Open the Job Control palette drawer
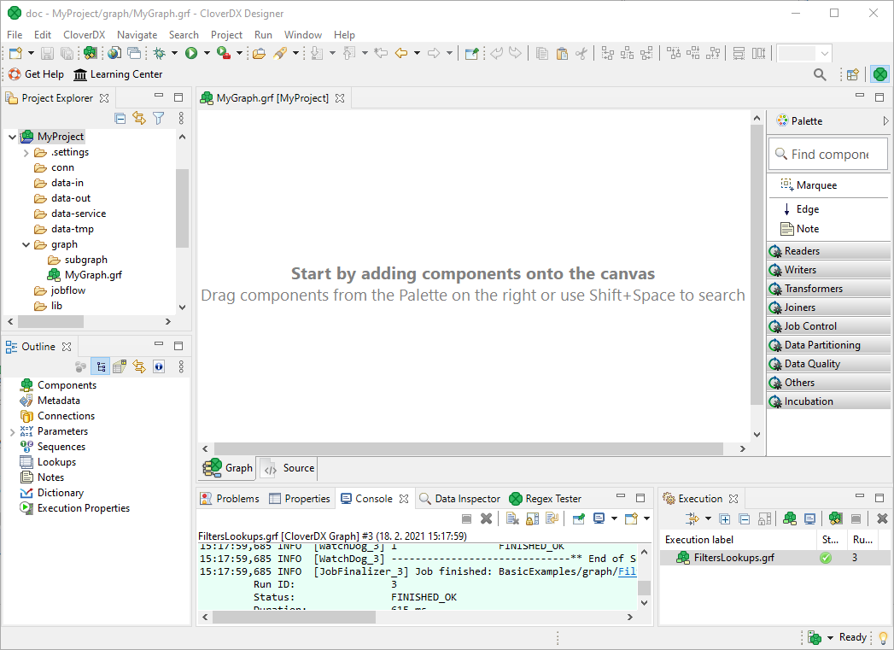Viewport: 894px width, 650px height. pyautogui.click(x=829, y=326)
